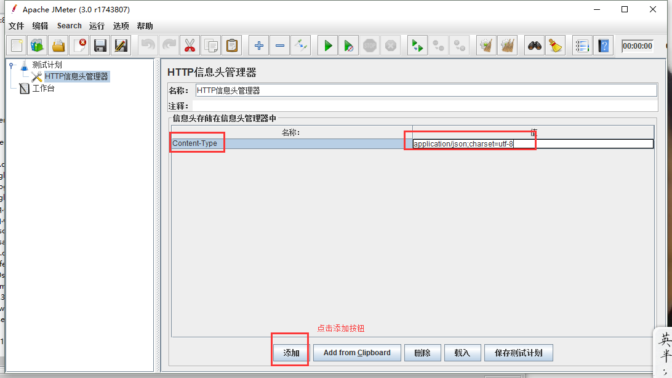
Task: Paste element from clipboard
Action: click(233, 45)
